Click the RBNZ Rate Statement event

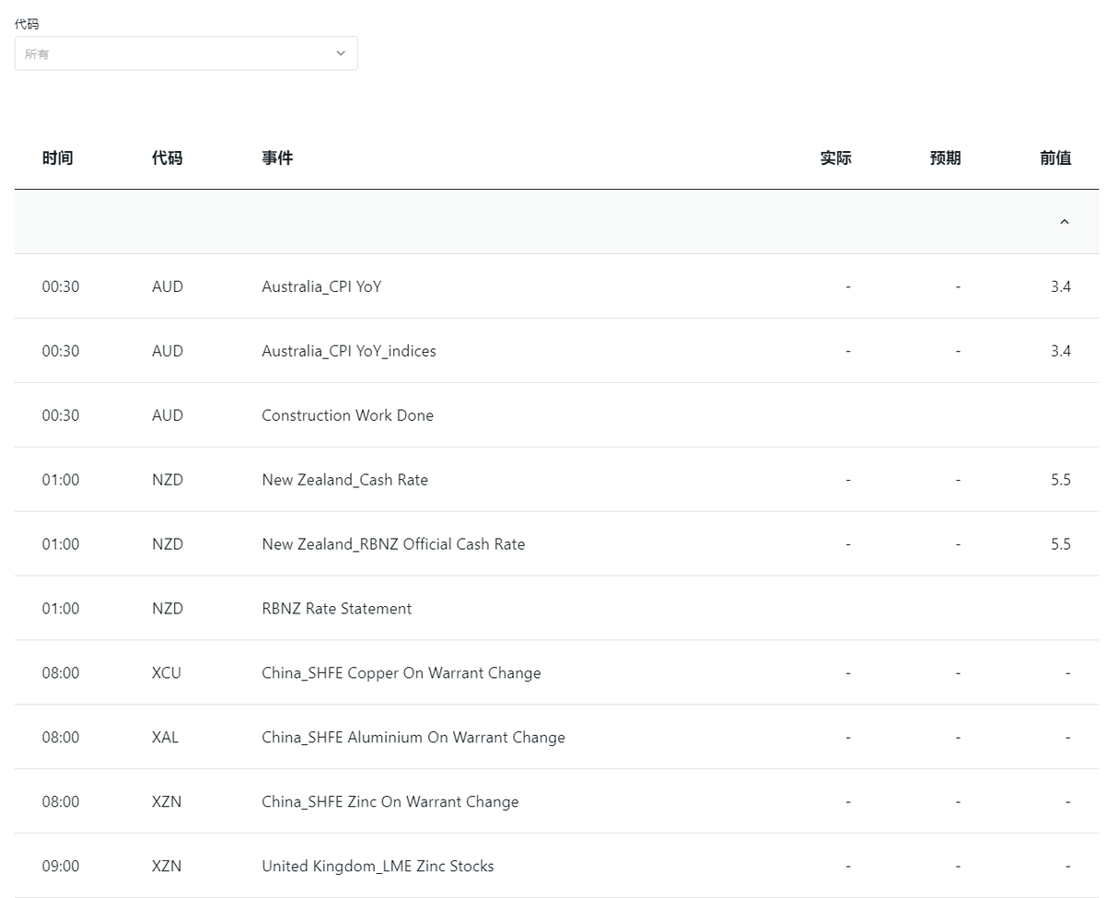[x=335, y=609]
